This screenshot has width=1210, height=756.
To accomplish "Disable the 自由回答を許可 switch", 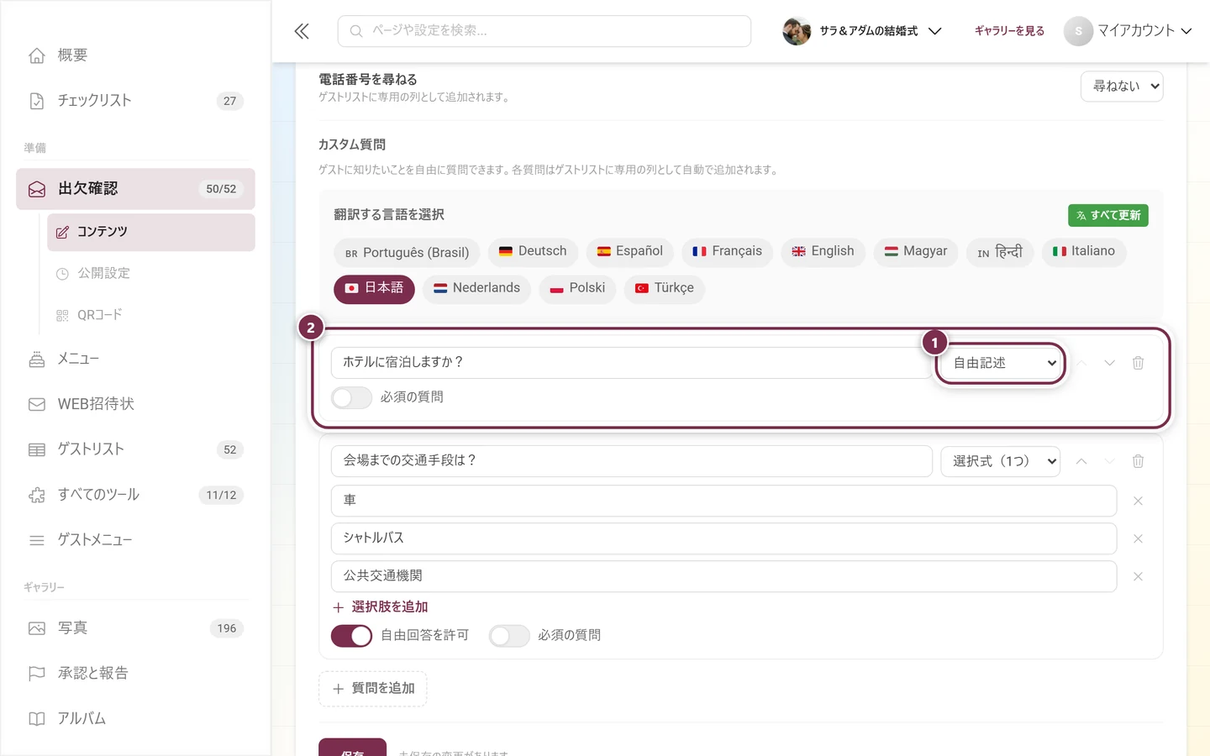I will [351, 636].
